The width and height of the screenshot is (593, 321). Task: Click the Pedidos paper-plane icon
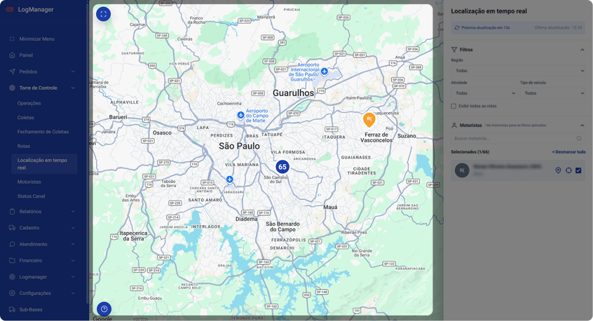click(x=12, y=71)
